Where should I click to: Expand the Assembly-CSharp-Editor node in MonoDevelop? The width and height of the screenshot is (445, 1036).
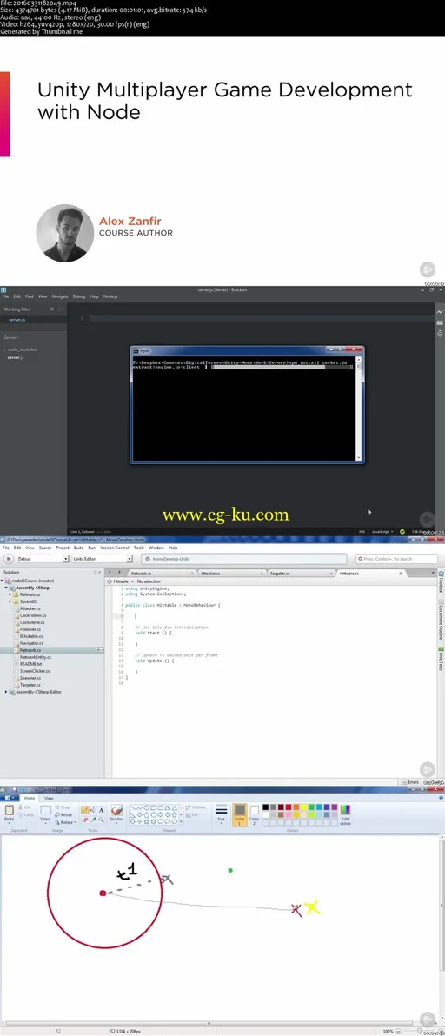[x=6, y=692]
